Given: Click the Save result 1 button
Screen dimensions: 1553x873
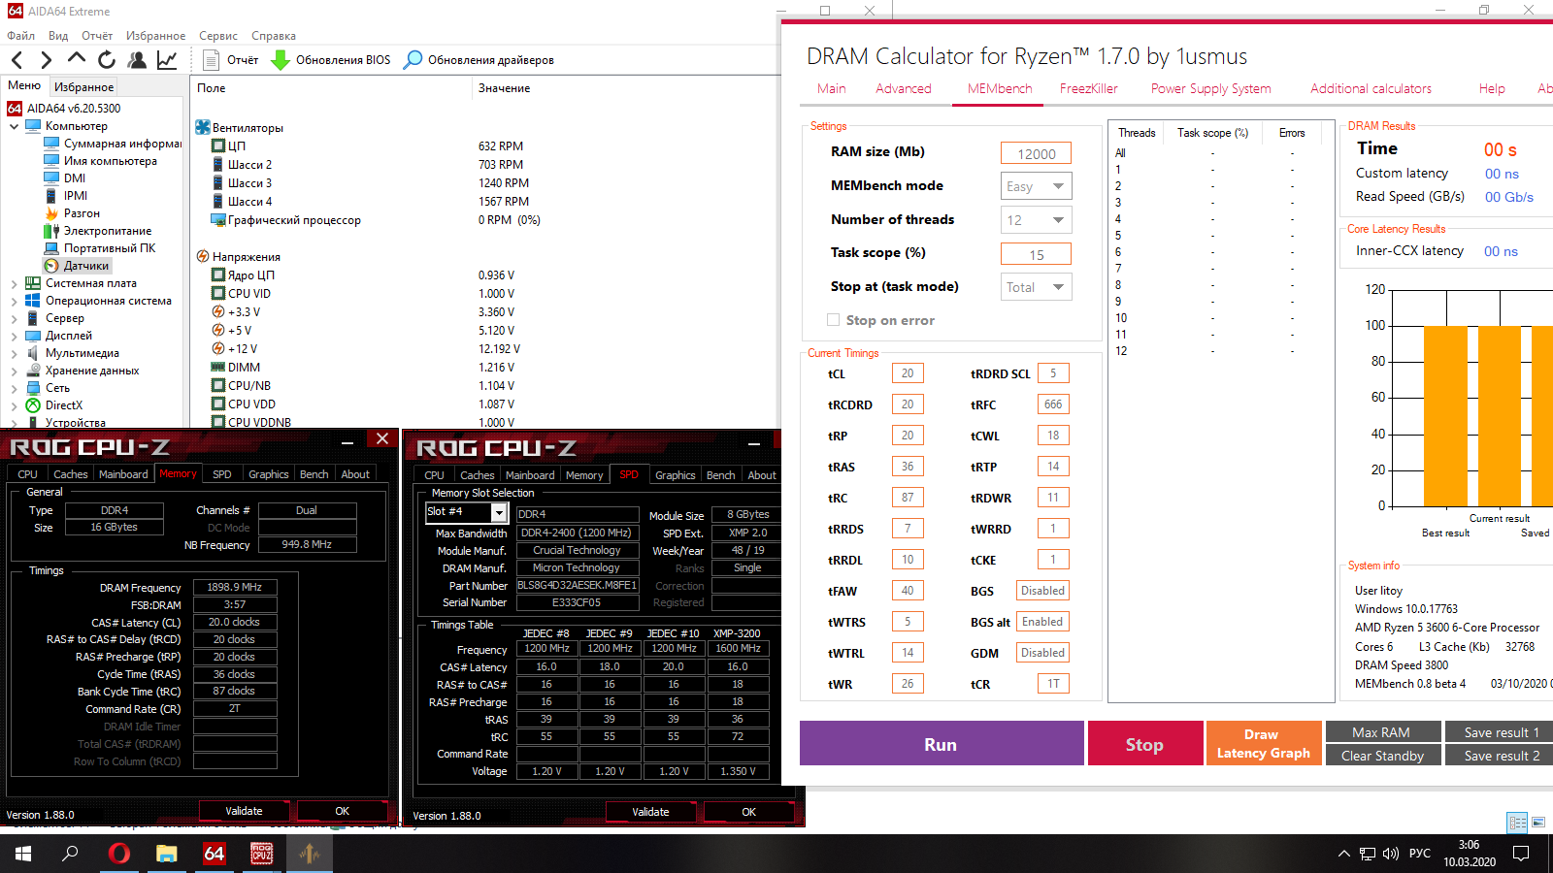Looking at the screenshot, I should [1501, 732].
